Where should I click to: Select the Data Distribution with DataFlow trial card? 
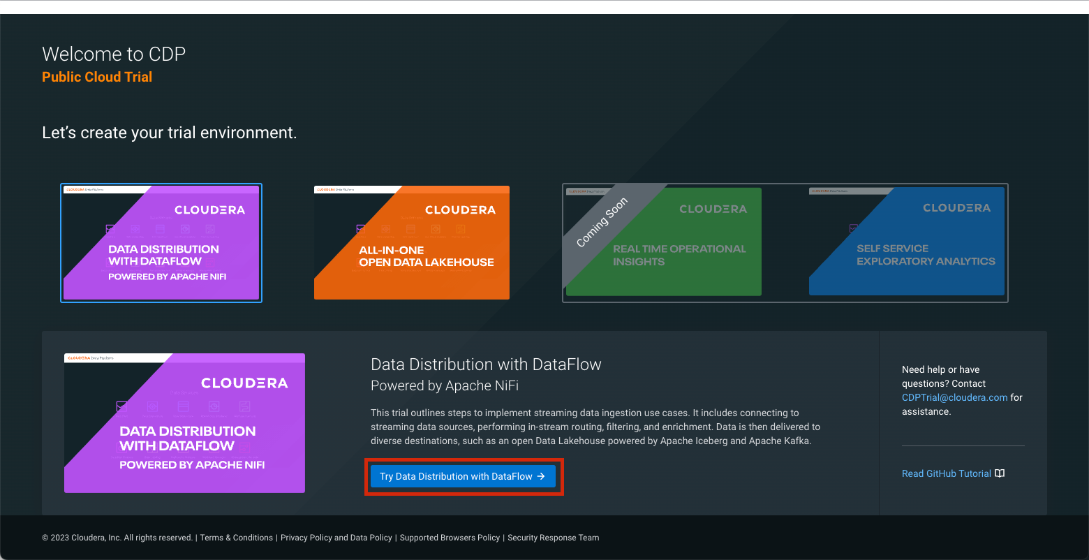click(161, 243)
